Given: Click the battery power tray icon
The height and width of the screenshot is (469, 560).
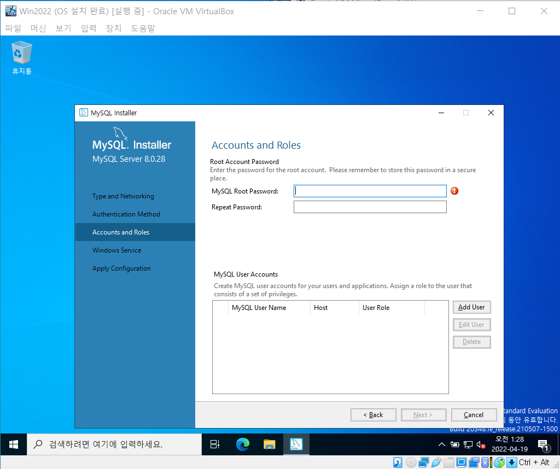Looking at the screenshot, I should (x=454, y=444).
